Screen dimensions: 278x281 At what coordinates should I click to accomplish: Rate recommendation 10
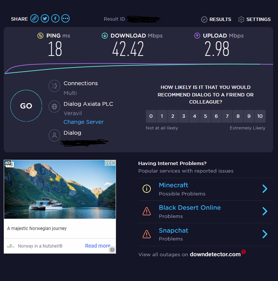click(x=260, y=116)
